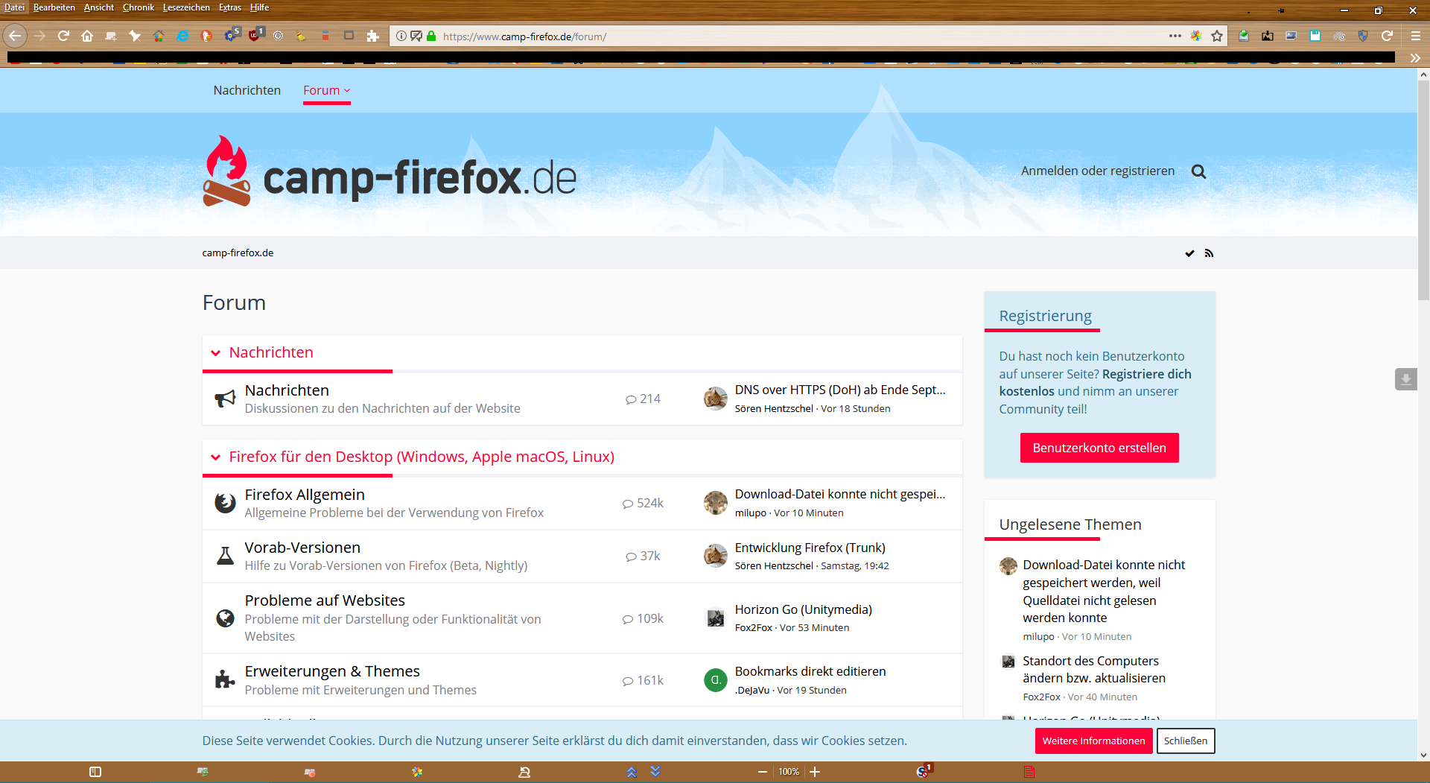Open the 'DNS over HTTPS (DoH) ab Ende Sept...' thread
This screenshot has height=783, width=1430.
click(840, 390)
